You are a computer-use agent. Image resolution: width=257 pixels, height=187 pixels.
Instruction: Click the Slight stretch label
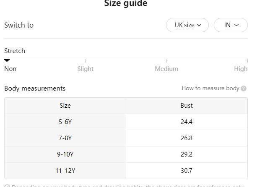(85, 69)
